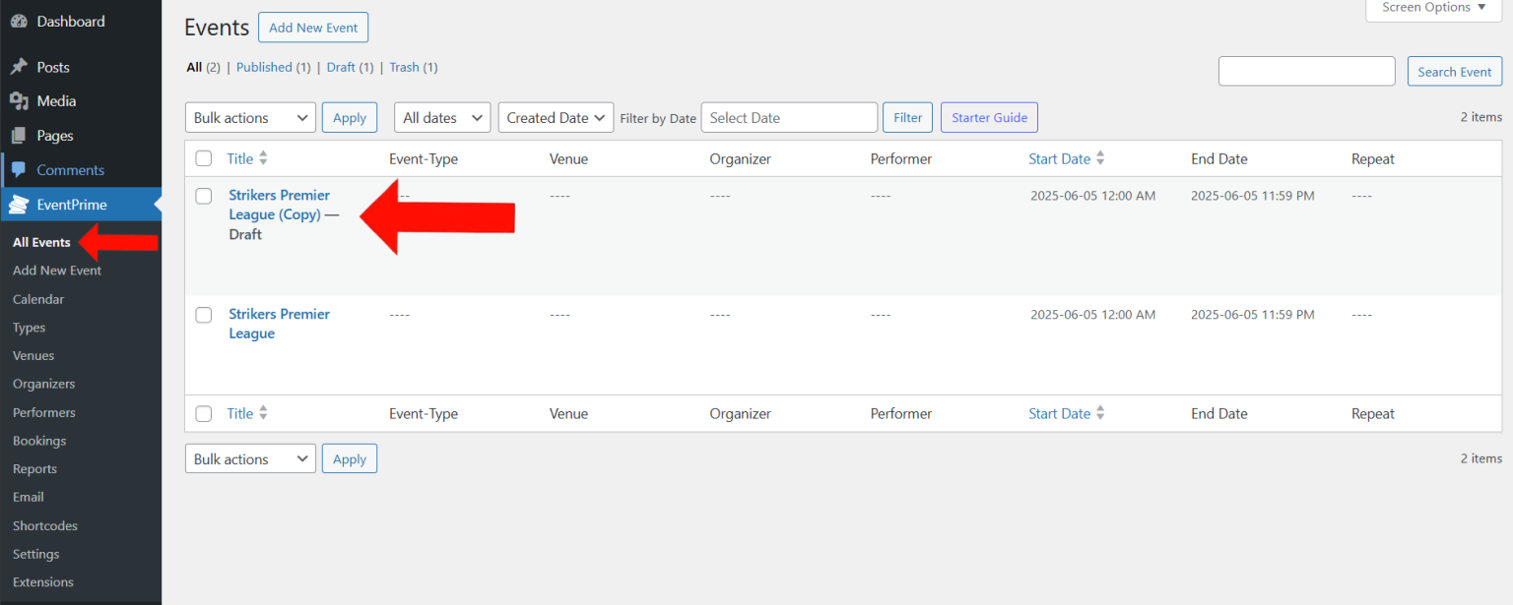Open the Starter Guide
The height and width of the screenshot is (605, 1513).
tap(989, 118)
